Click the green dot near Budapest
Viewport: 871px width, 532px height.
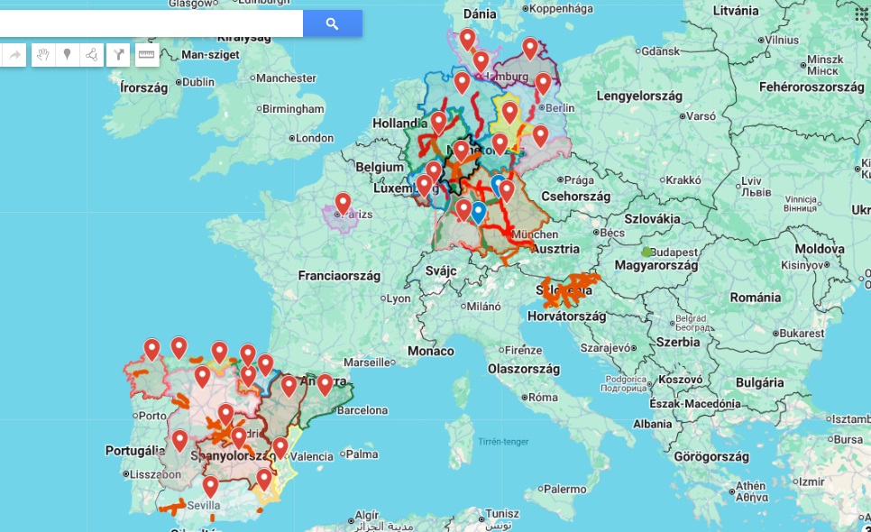click(646, 251)
